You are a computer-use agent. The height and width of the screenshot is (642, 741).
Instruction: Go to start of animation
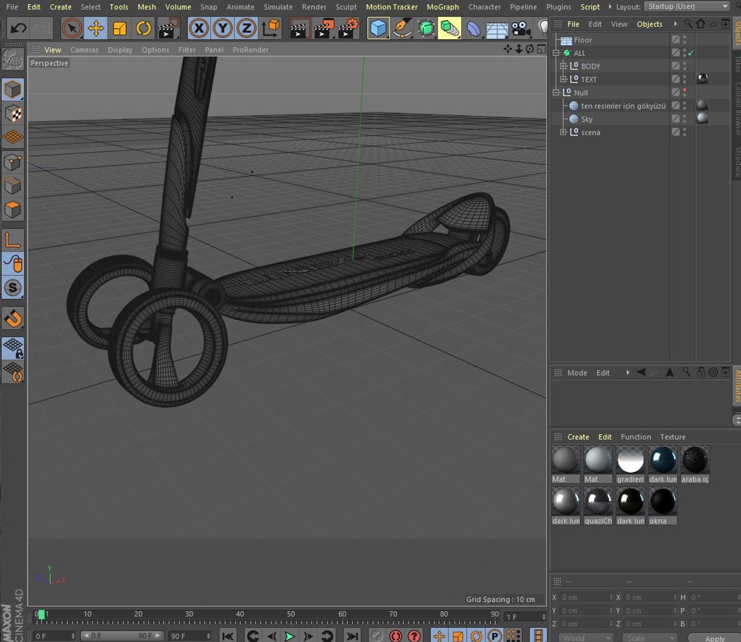click(x=228, y=636)
